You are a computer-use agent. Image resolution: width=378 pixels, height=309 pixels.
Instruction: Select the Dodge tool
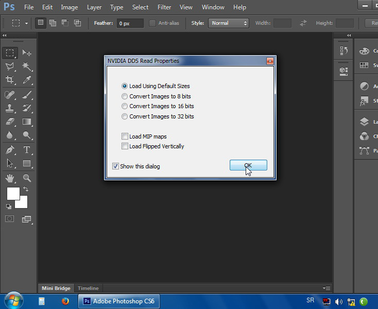coord(27,135)
